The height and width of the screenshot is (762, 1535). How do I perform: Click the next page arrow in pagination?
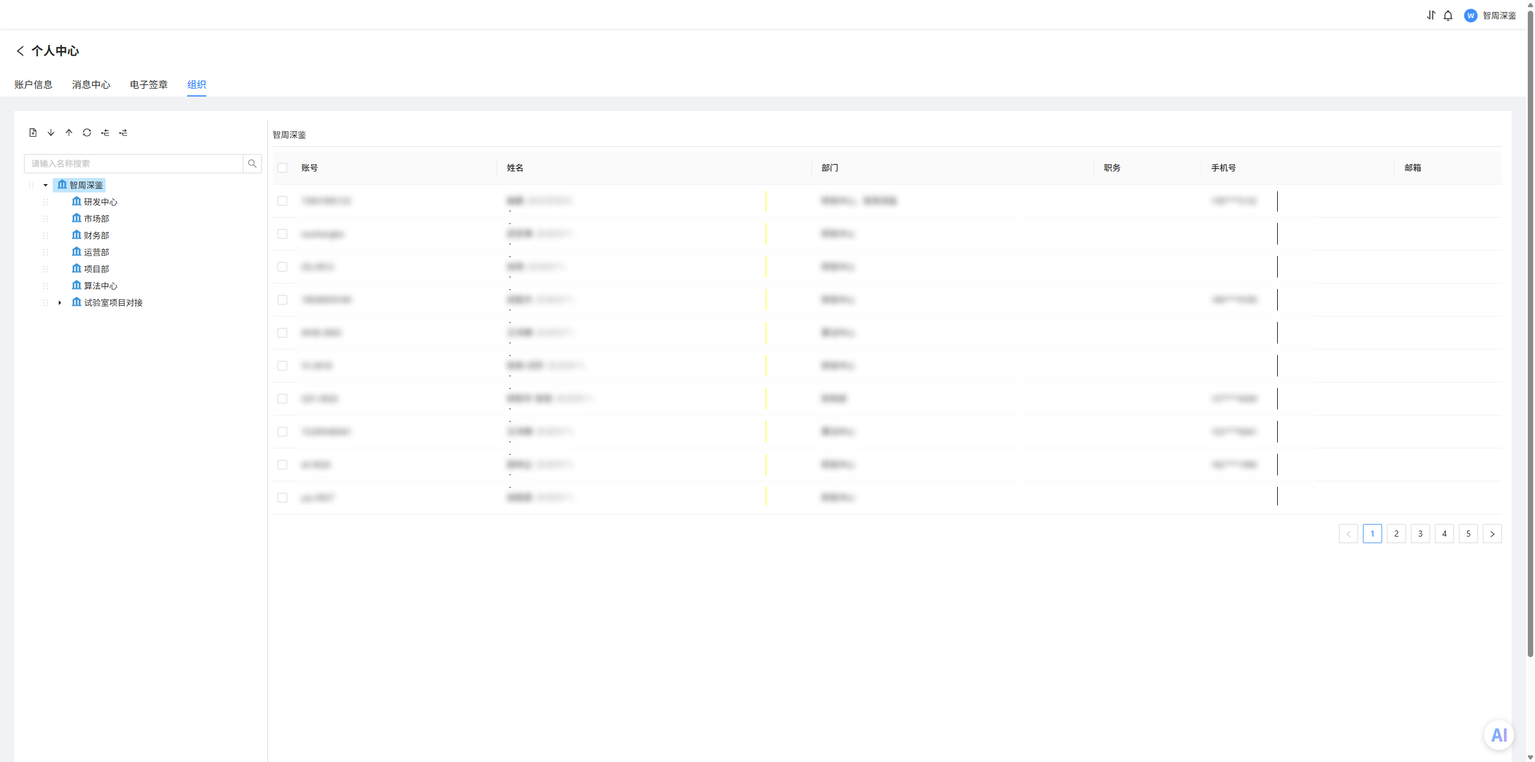1492,534
